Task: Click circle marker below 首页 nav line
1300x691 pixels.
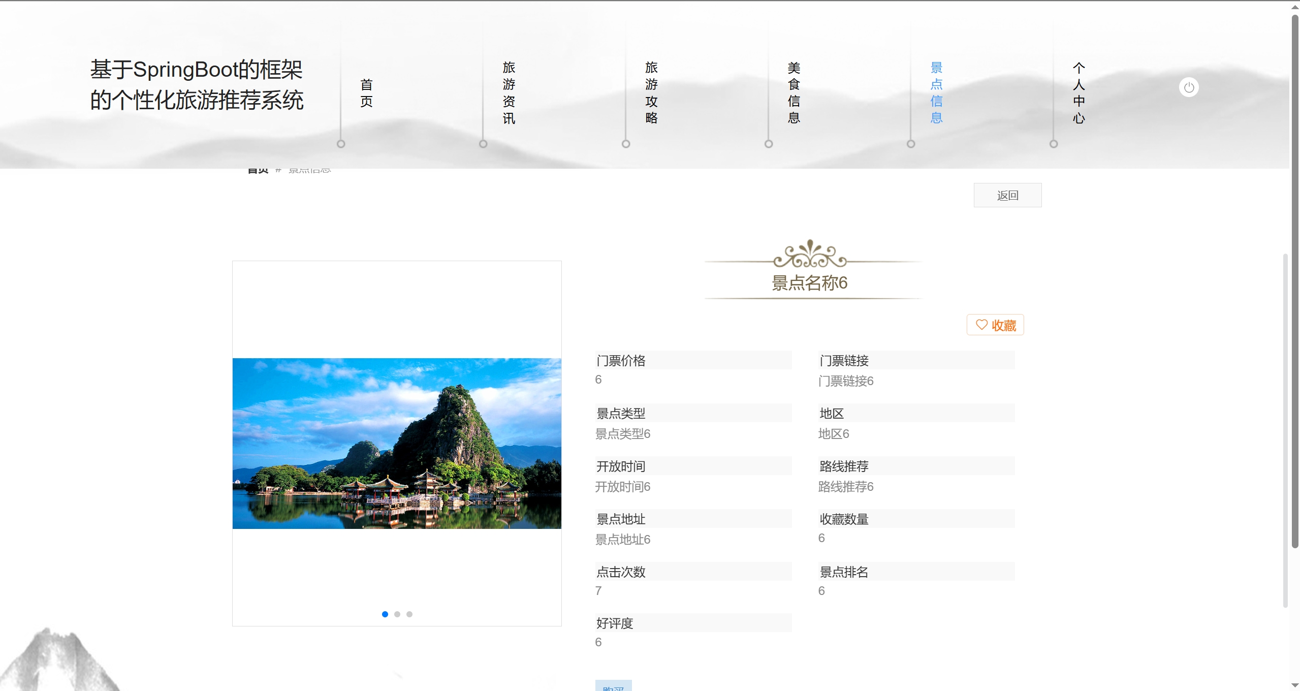Action: (x=341, y=144)
